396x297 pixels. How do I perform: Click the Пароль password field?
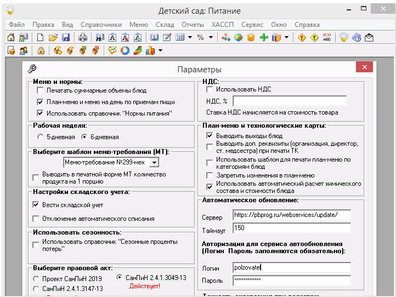point(292,281)
